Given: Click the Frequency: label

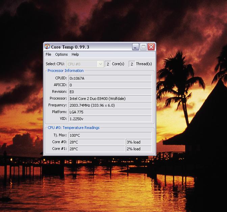Looking at the screenshot, I should [58, 105].
